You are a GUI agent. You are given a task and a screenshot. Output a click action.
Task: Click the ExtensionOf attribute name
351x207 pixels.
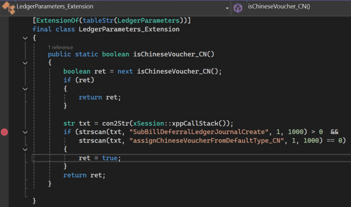pos(54,21)
